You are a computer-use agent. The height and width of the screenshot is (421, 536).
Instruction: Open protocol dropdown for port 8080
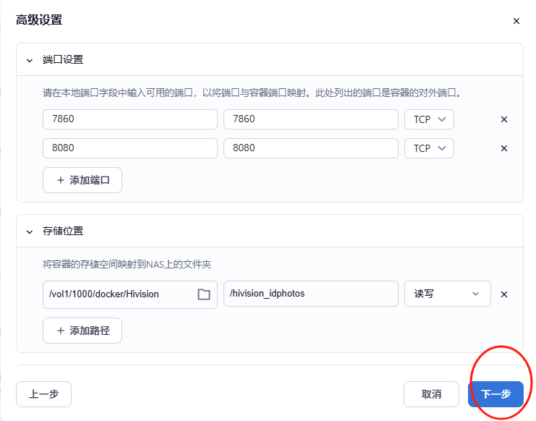click(429, 148)
